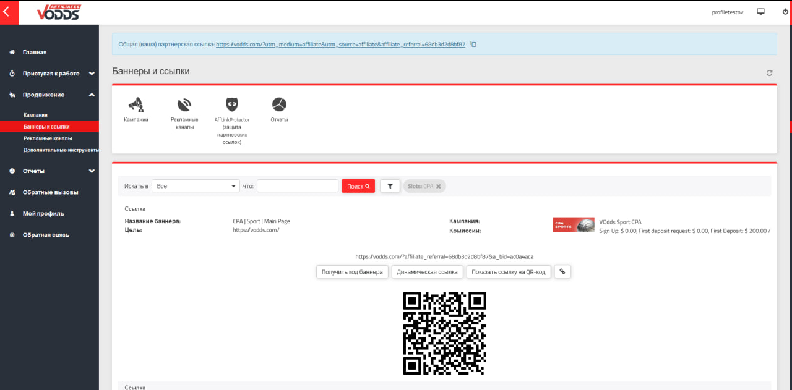Viewport: 792px width, 390px height.
Task: Open the short link chain icon
Action: pos(562,271)
